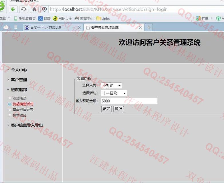This screenshot has height=183, width=224.
Task: Click the 选择活动： label
Action: (90, 93)
